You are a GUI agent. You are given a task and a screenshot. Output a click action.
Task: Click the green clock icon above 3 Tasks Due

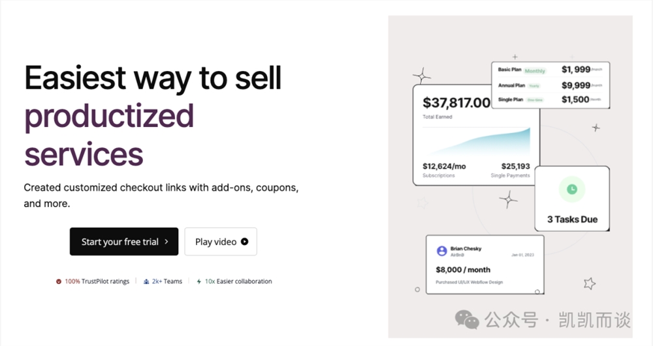pyautogui.click(x=572, y=189)
